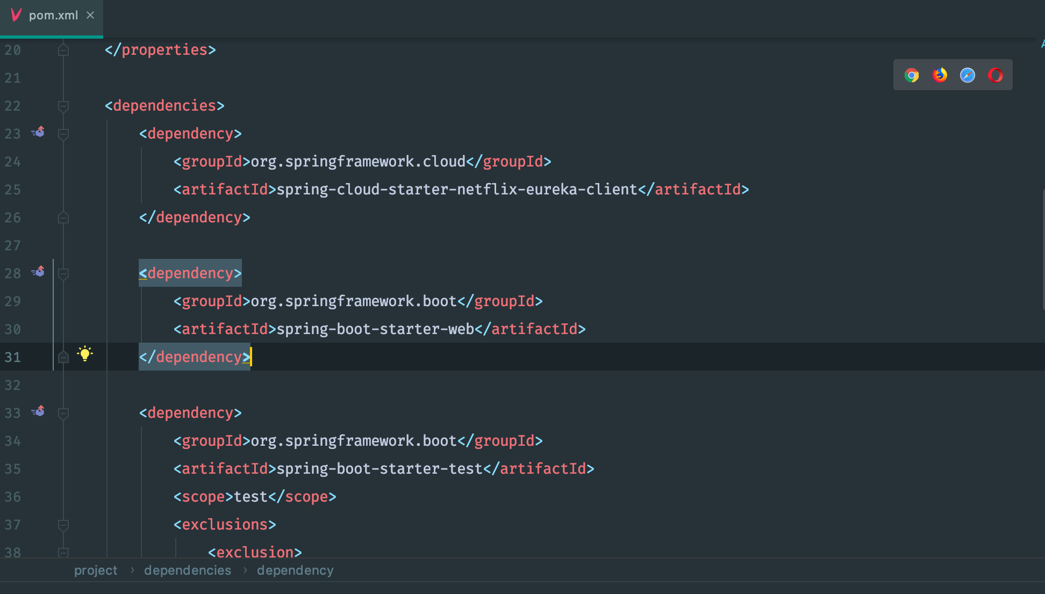Image resolution: width=1045 pixels, height=594 pixels.
Task: Click dependency gutter icon on line 28
Action: [x=38, y=272]
